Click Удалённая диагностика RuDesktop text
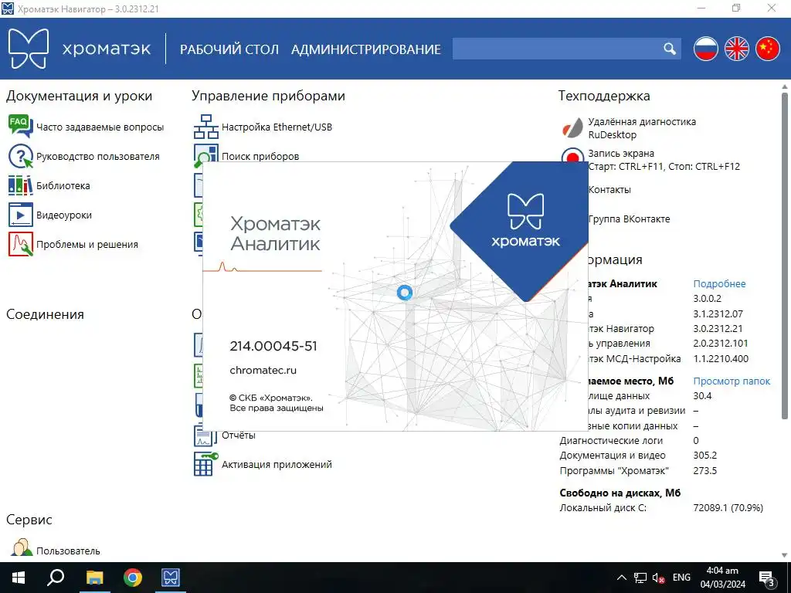 (642, 128)
